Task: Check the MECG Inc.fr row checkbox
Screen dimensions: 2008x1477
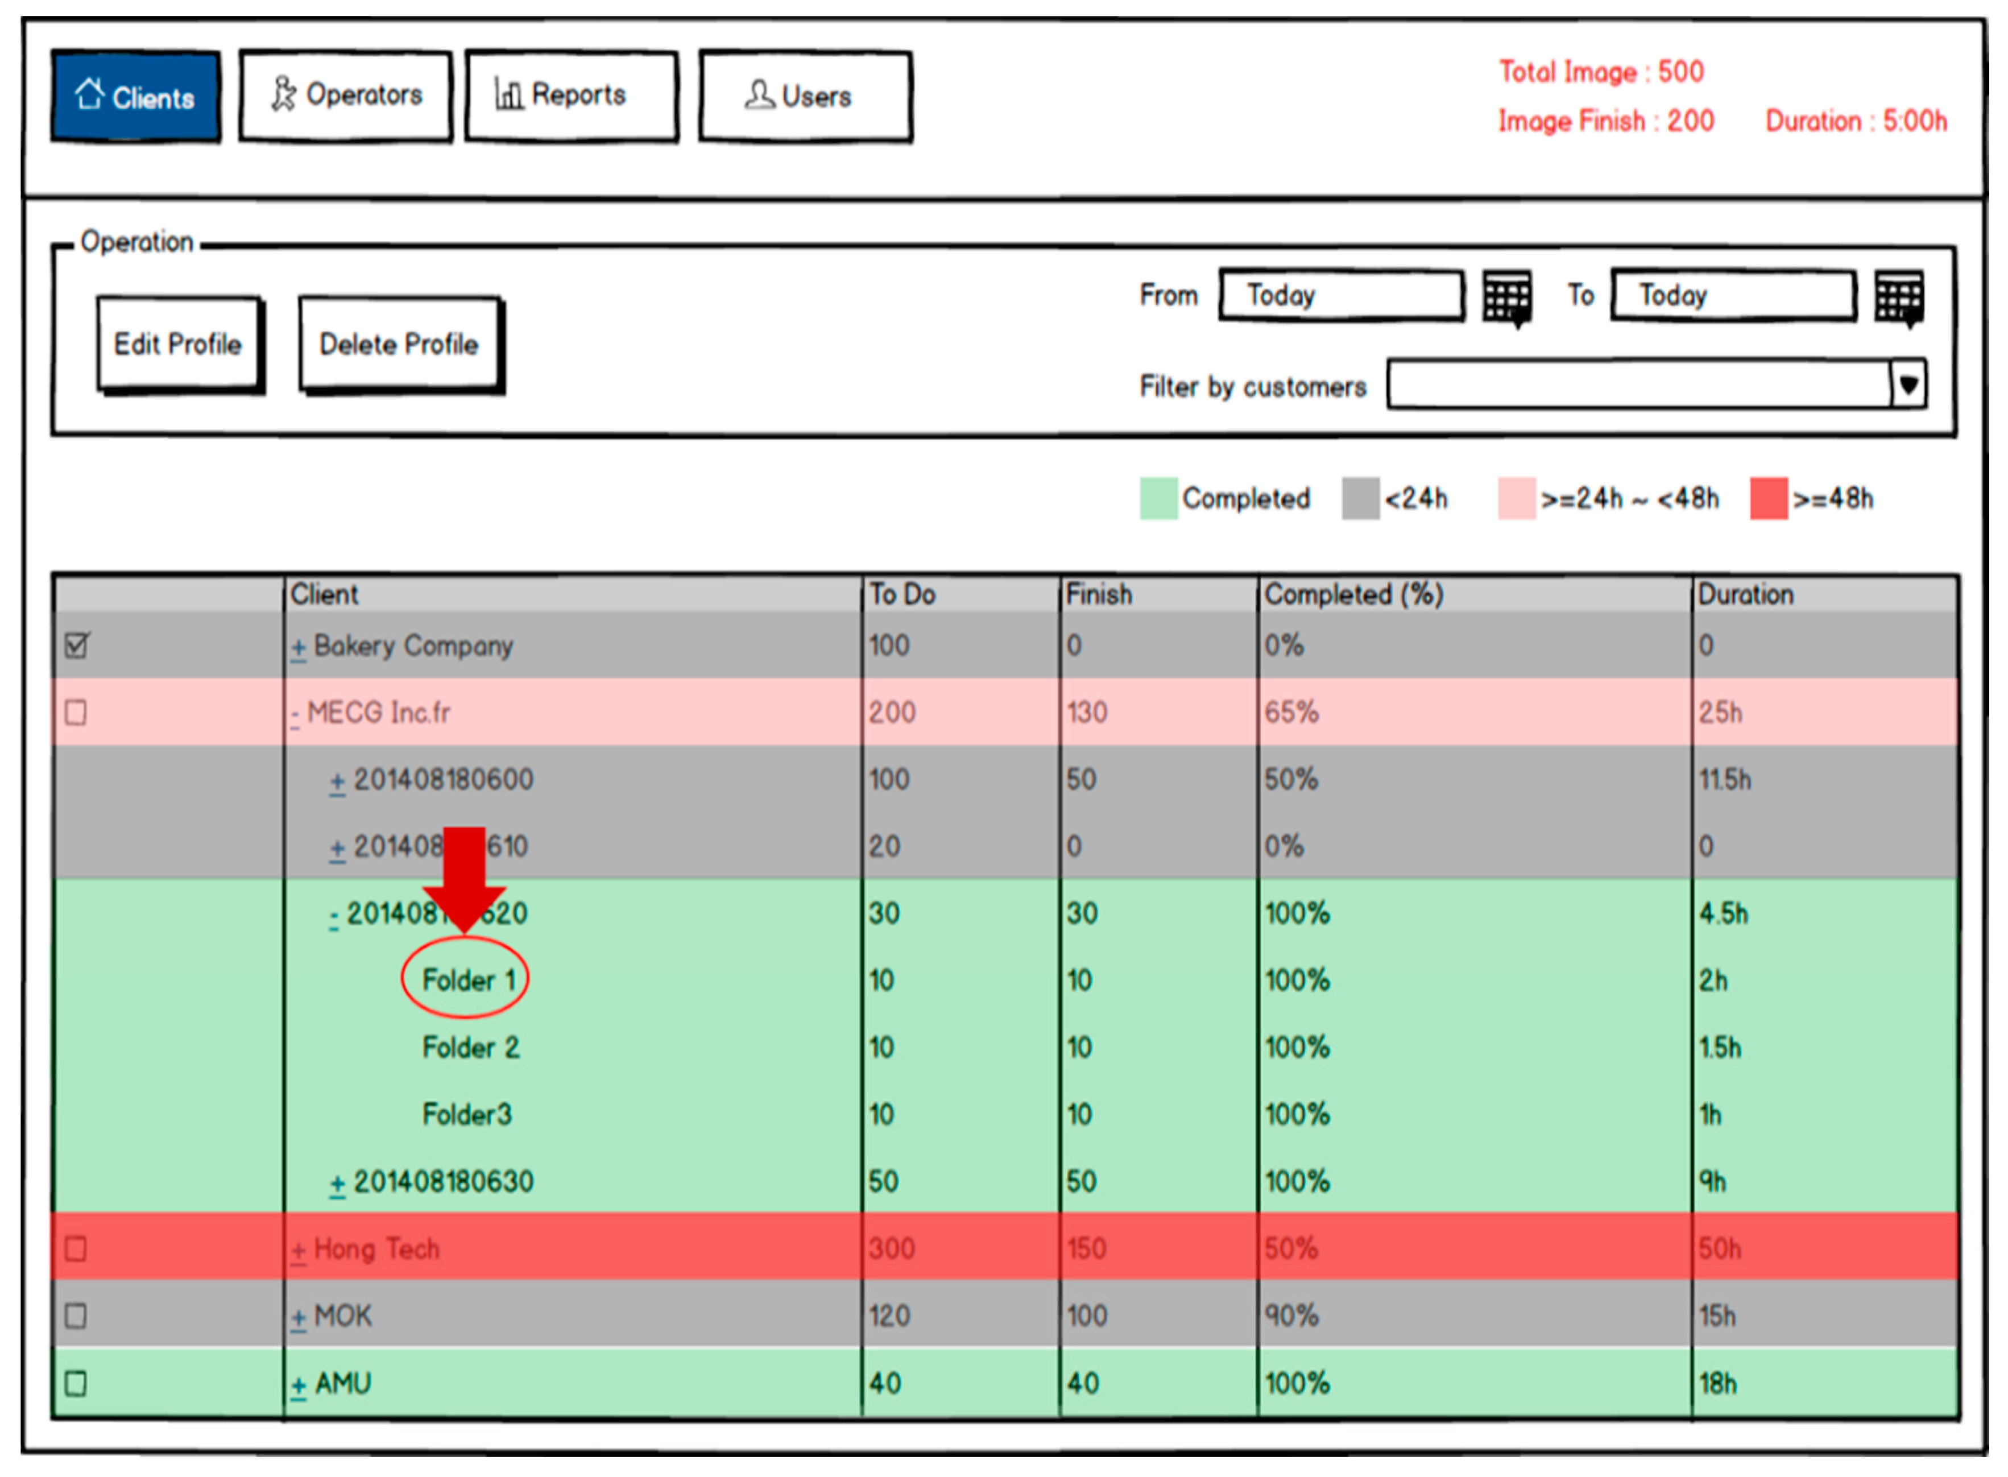Action: point(76,713)
